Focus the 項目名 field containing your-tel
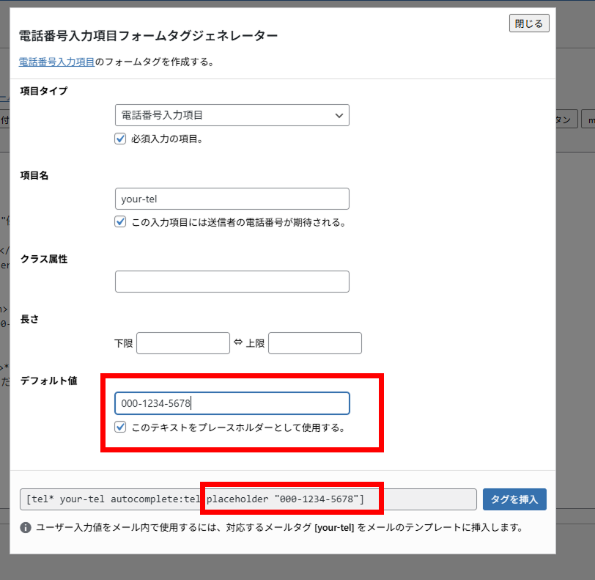This screenshot has height=580, width=595. (232, 199)
